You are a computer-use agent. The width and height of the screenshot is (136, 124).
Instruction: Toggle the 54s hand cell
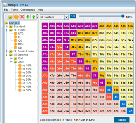pos(116,90)
